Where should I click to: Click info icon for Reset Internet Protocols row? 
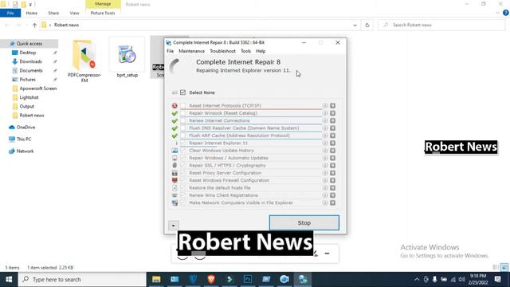(x=325, y=106)
